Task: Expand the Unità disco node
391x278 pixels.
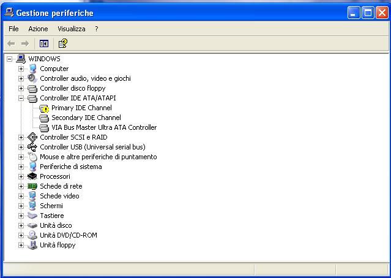Action: click(x=21, y=225)
